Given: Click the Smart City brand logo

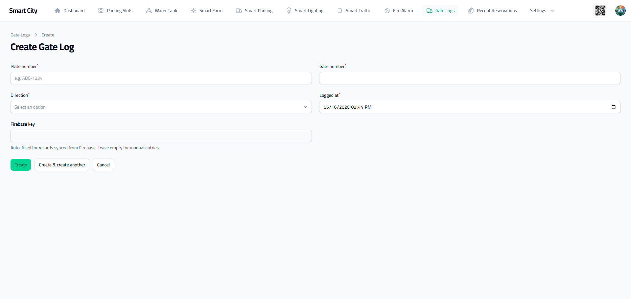Looking at the screenshot, I should click(x=23, y=11).
